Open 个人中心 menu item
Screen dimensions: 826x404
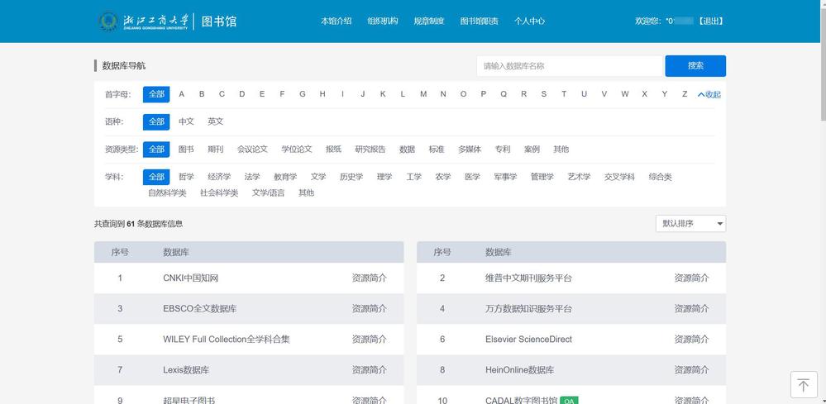529,21
